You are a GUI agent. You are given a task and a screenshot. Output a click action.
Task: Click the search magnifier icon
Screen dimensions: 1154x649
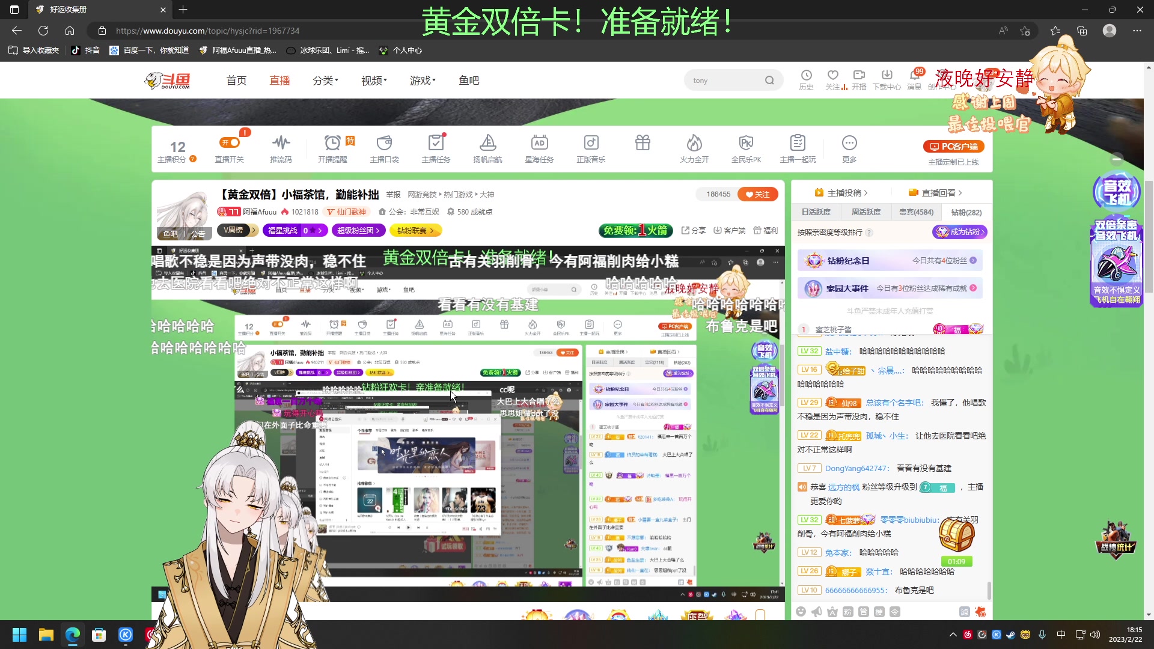769,81
